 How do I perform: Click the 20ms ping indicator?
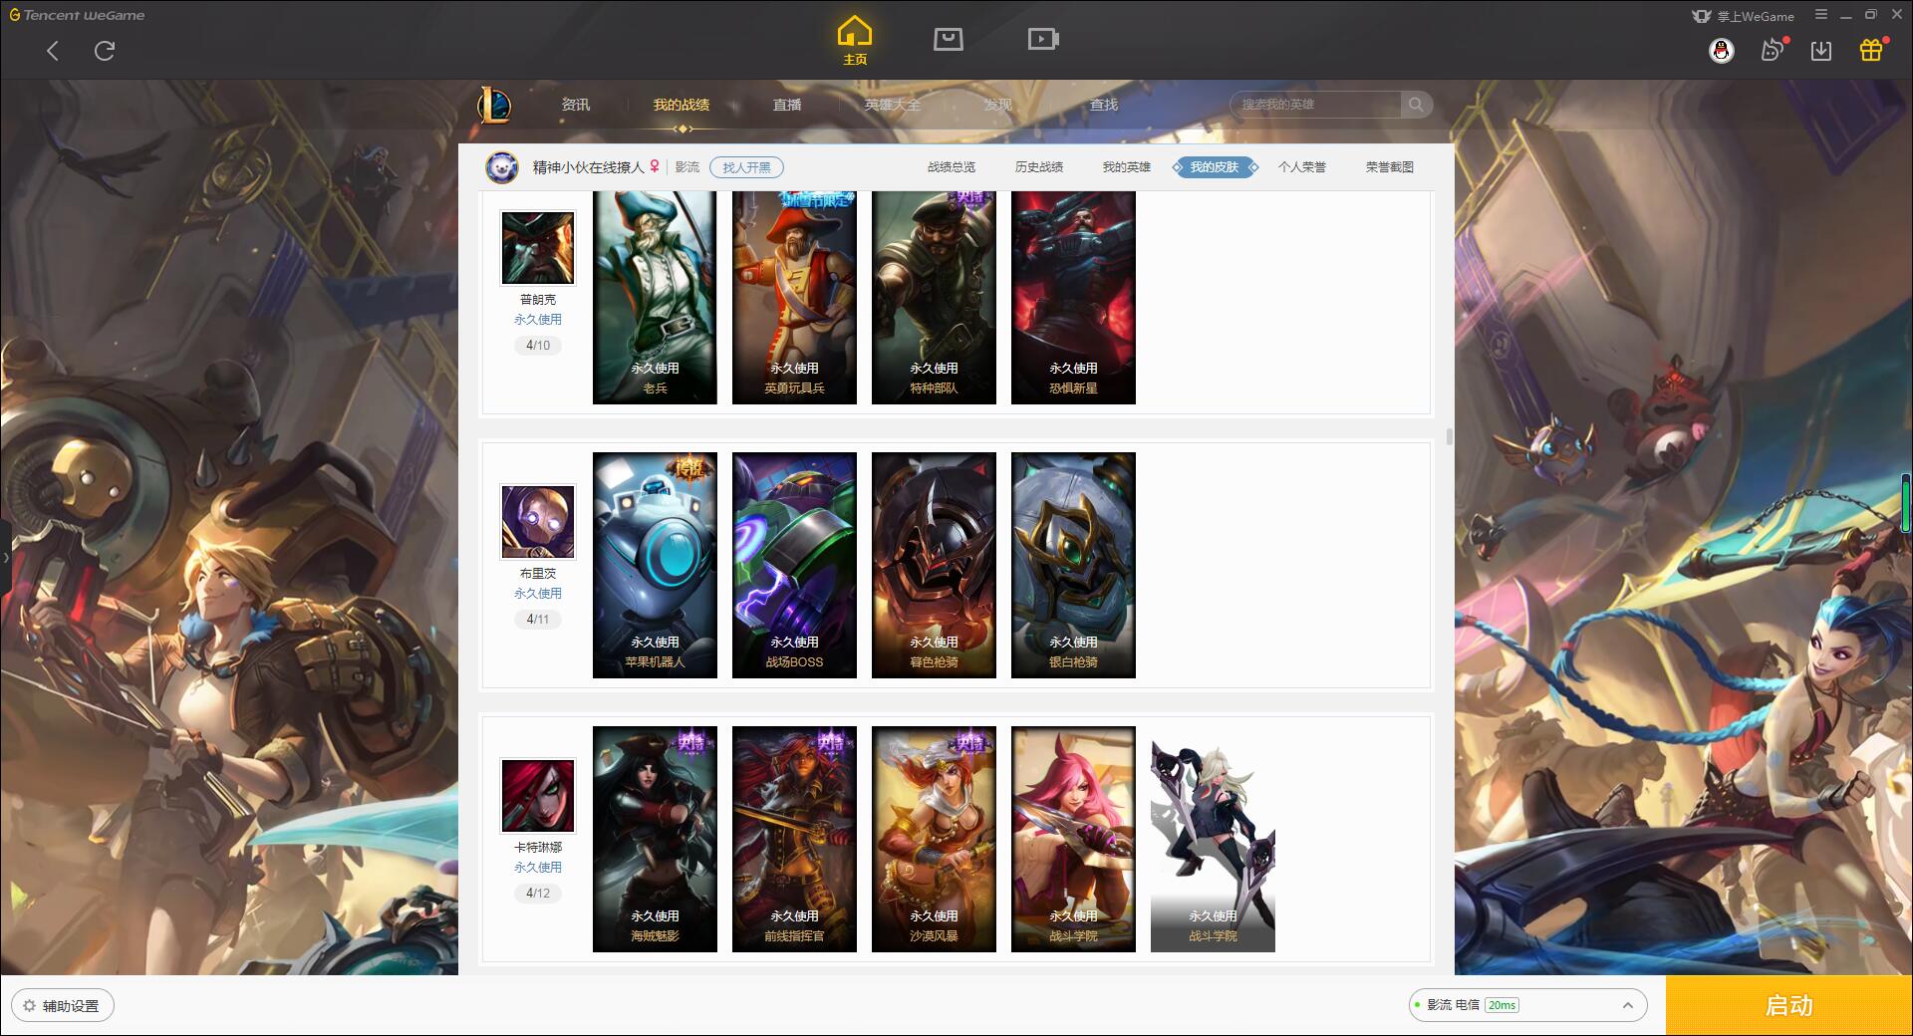click(1502, 1005)
